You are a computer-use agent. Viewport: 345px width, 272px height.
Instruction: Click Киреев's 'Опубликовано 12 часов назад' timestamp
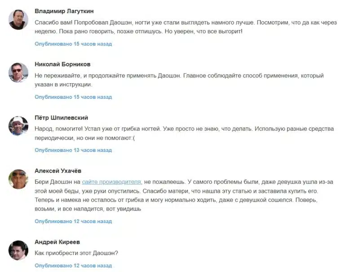[x=73, y=265]
